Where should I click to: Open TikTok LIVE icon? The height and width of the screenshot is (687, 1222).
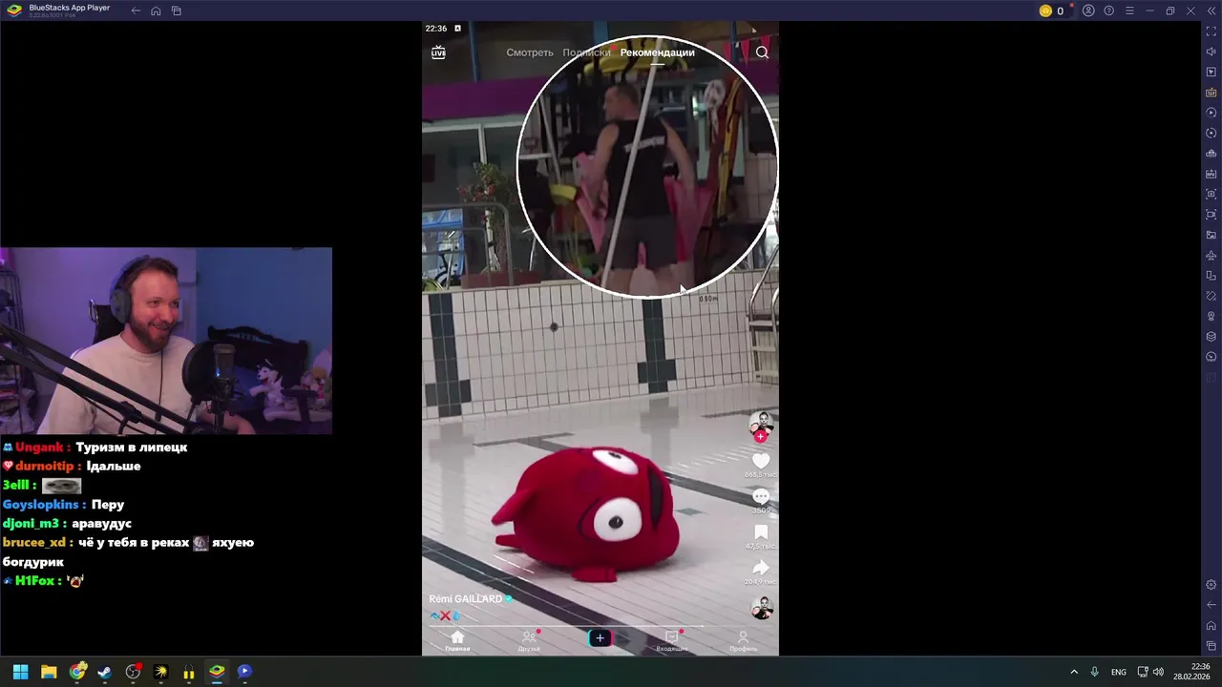click(438, 52)
